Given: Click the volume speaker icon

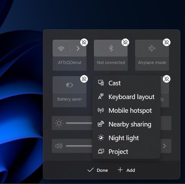Looking at the screenshot, I should coord(59,146).
